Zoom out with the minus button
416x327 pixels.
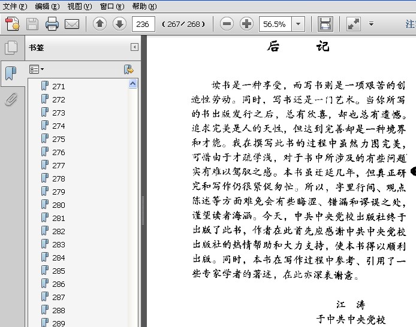click(227, 24)
